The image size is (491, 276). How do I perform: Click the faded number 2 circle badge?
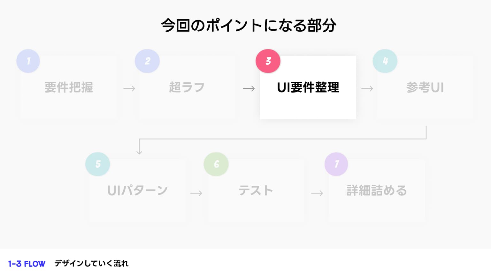pos(147,61)
